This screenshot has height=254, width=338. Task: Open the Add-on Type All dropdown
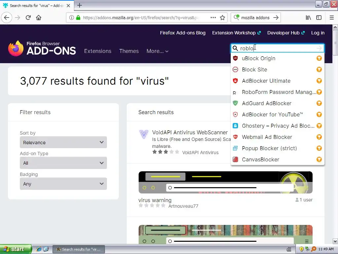click(x=63, y=163)
